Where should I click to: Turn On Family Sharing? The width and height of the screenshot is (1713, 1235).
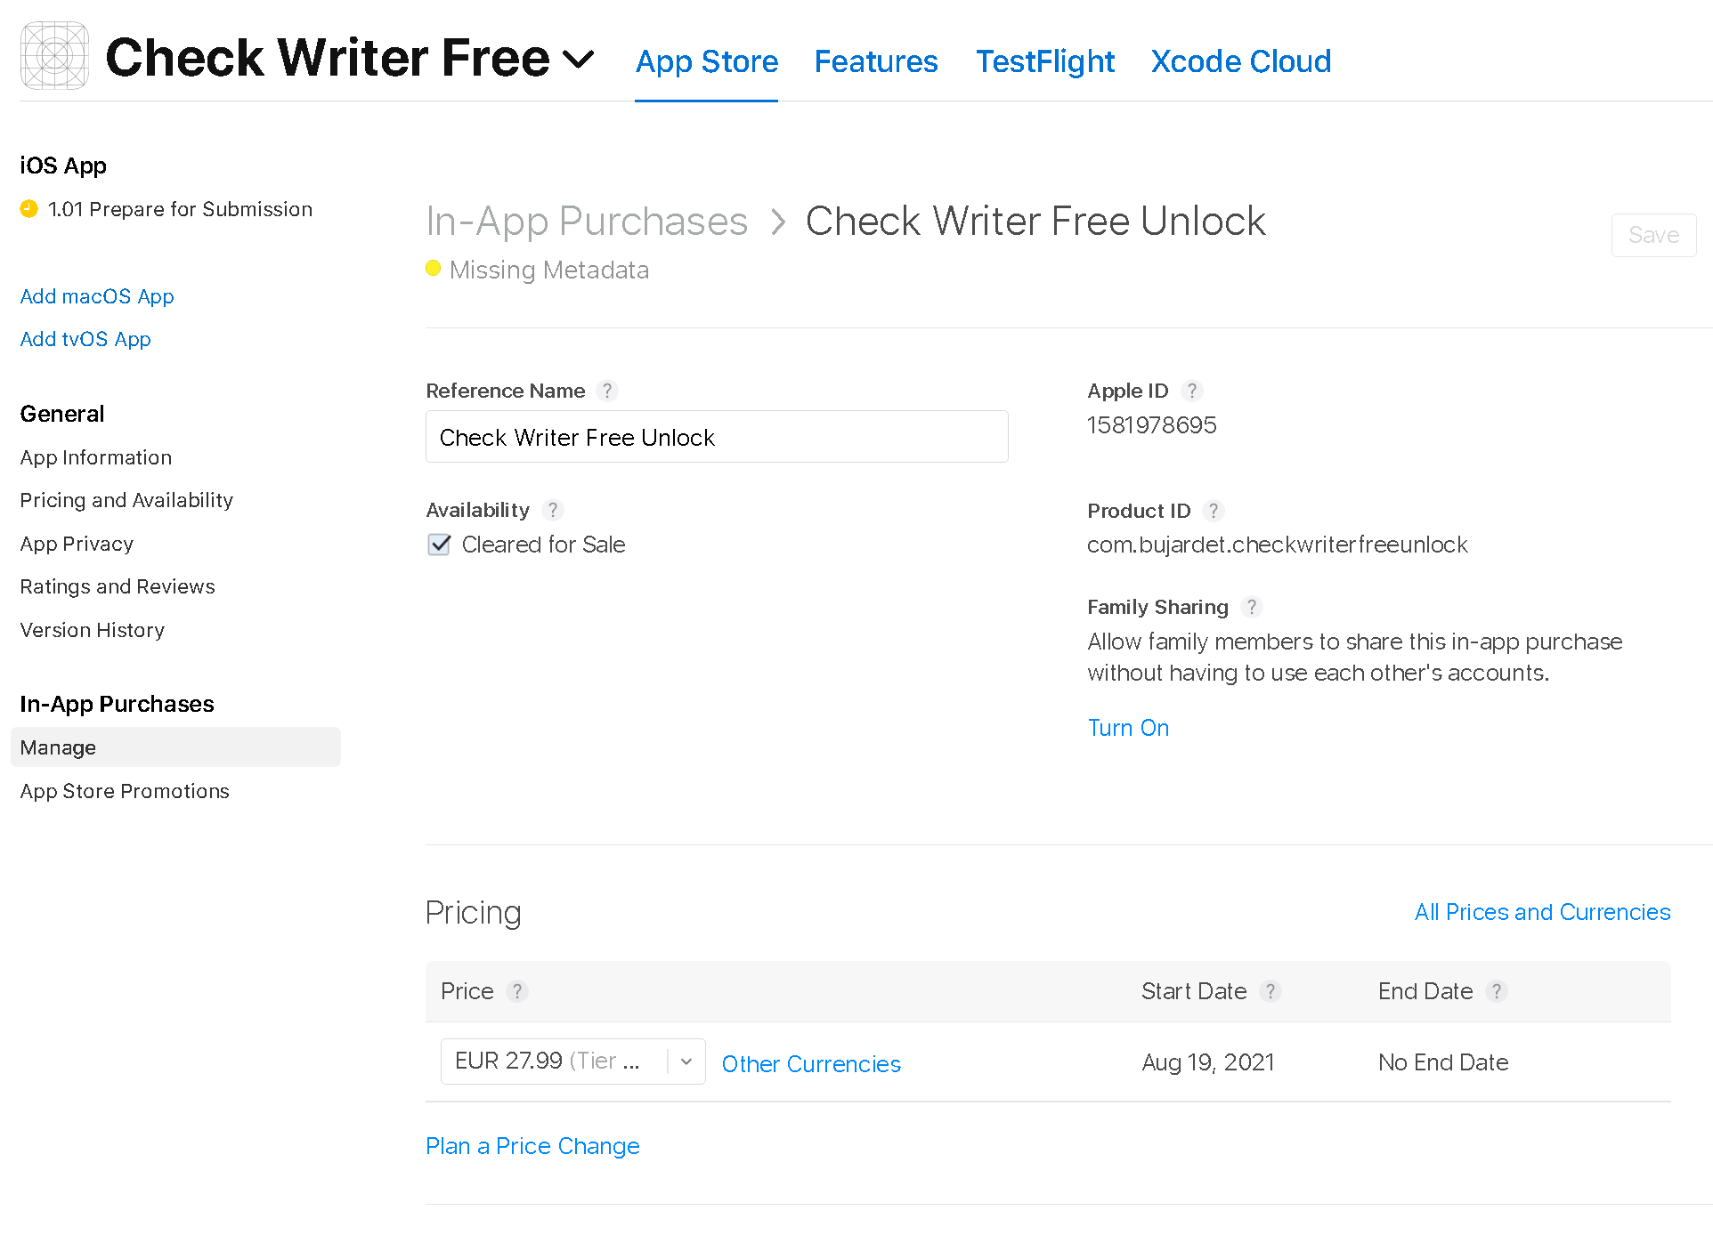pos(1128,728)
